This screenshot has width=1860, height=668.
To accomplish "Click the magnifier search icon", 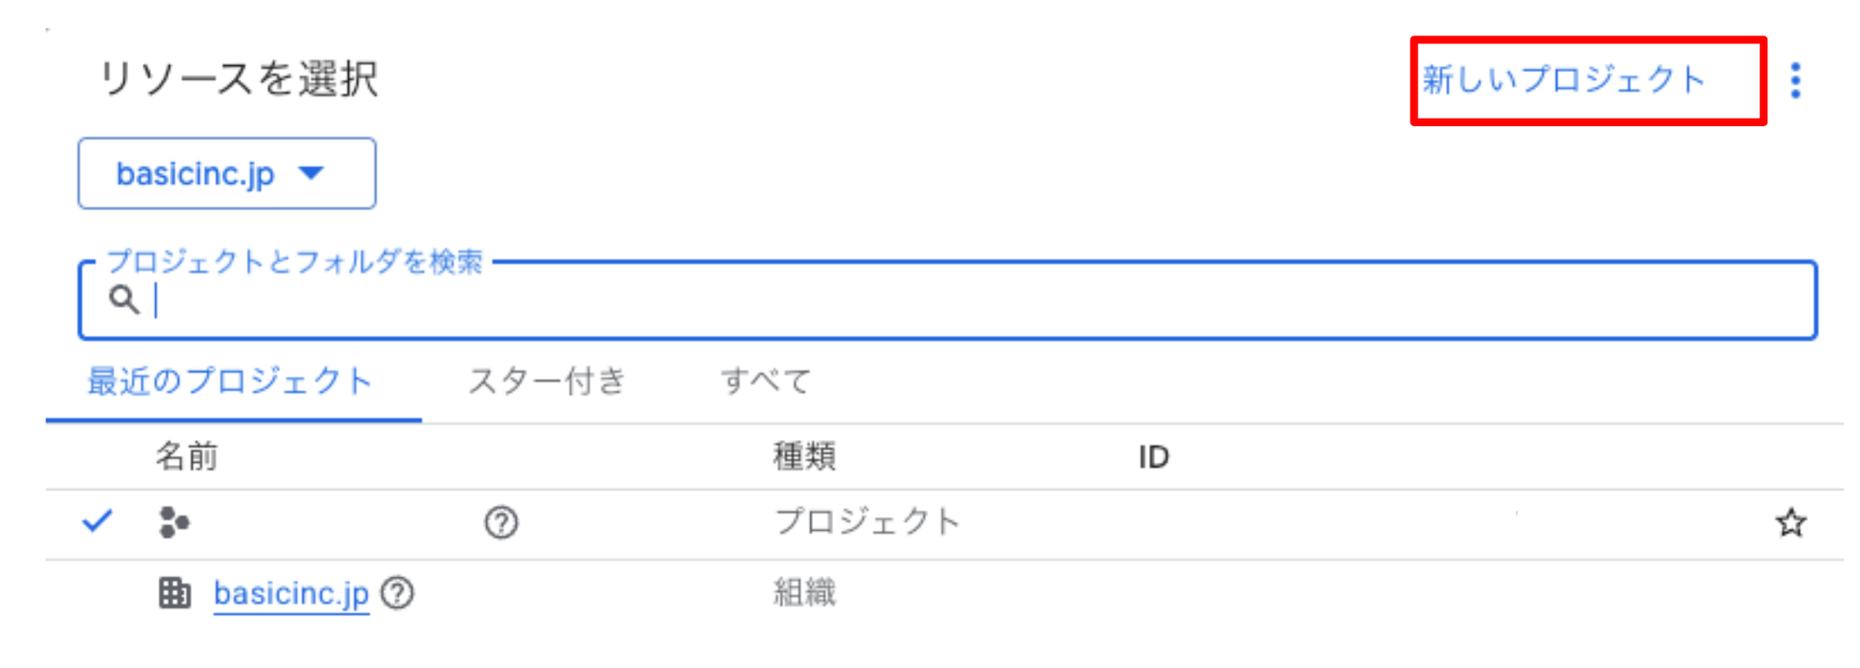I will click(124, 300).
